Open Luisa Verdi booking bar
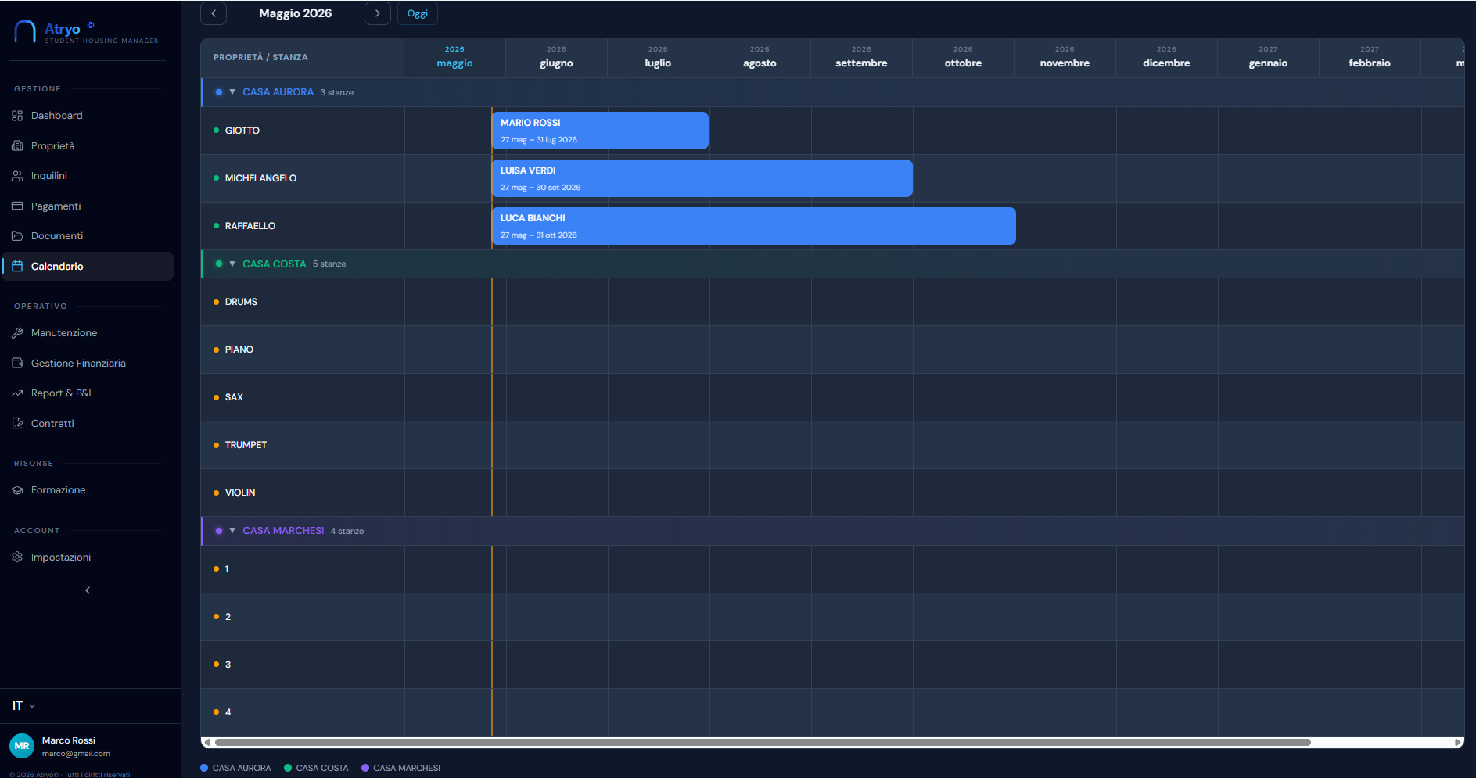The width and height of the screenshot is (1476, 778). pos(702,178)
